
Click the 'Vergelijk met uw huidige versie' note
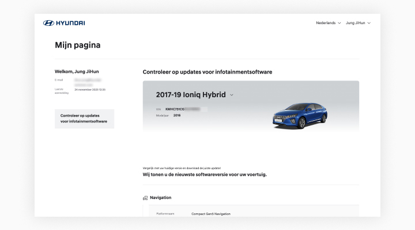pos(182,167)
